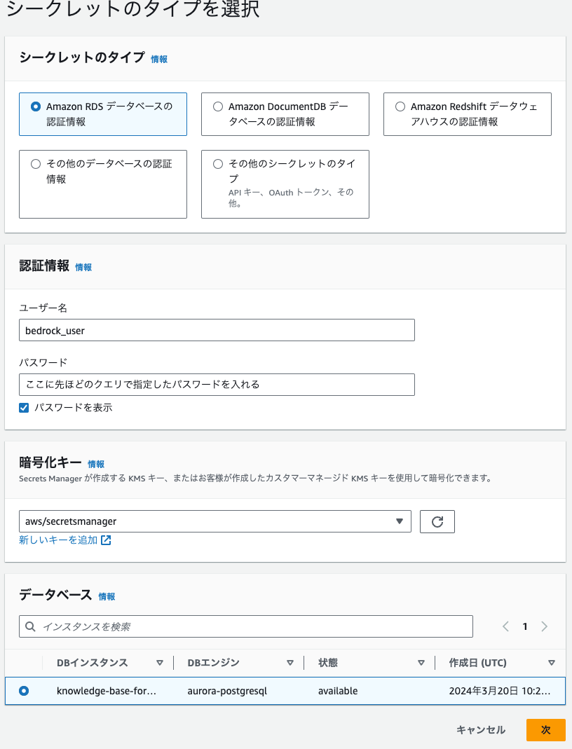
Task: Click the 次 button
Action: click(x=546, y=729)
